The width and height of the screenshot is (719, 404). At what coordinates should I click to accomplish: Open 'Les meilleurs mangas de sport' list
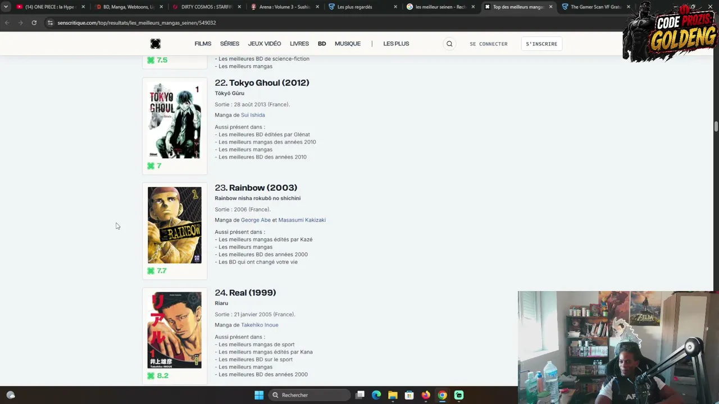[257, 345]
